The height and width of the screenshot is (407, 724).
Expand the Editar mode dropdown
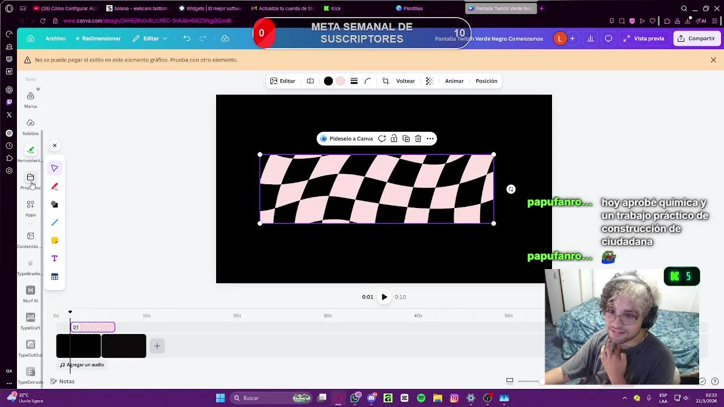coord(150,38)
